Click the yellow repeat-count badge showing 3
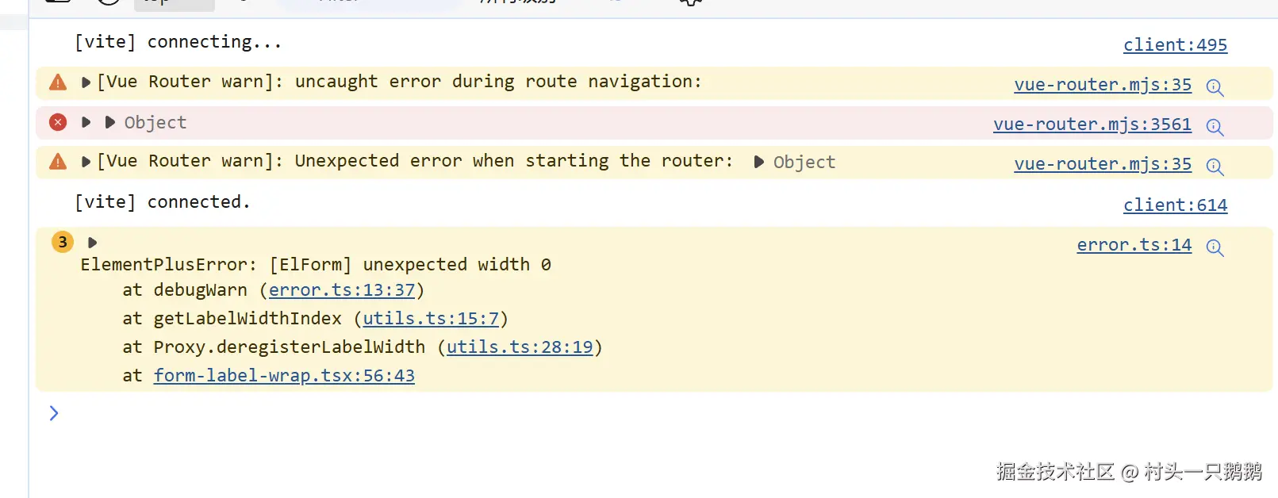Screen dimensions: 1278x498 [63, 242]
